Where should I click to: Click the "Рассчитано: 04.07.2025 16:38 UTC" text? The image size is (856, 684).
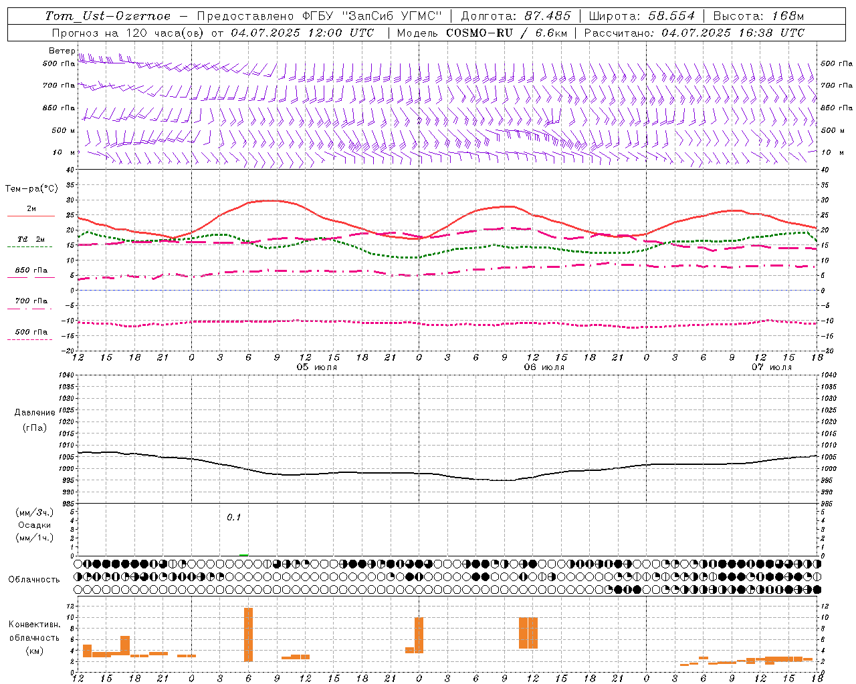tap(694, 33)
